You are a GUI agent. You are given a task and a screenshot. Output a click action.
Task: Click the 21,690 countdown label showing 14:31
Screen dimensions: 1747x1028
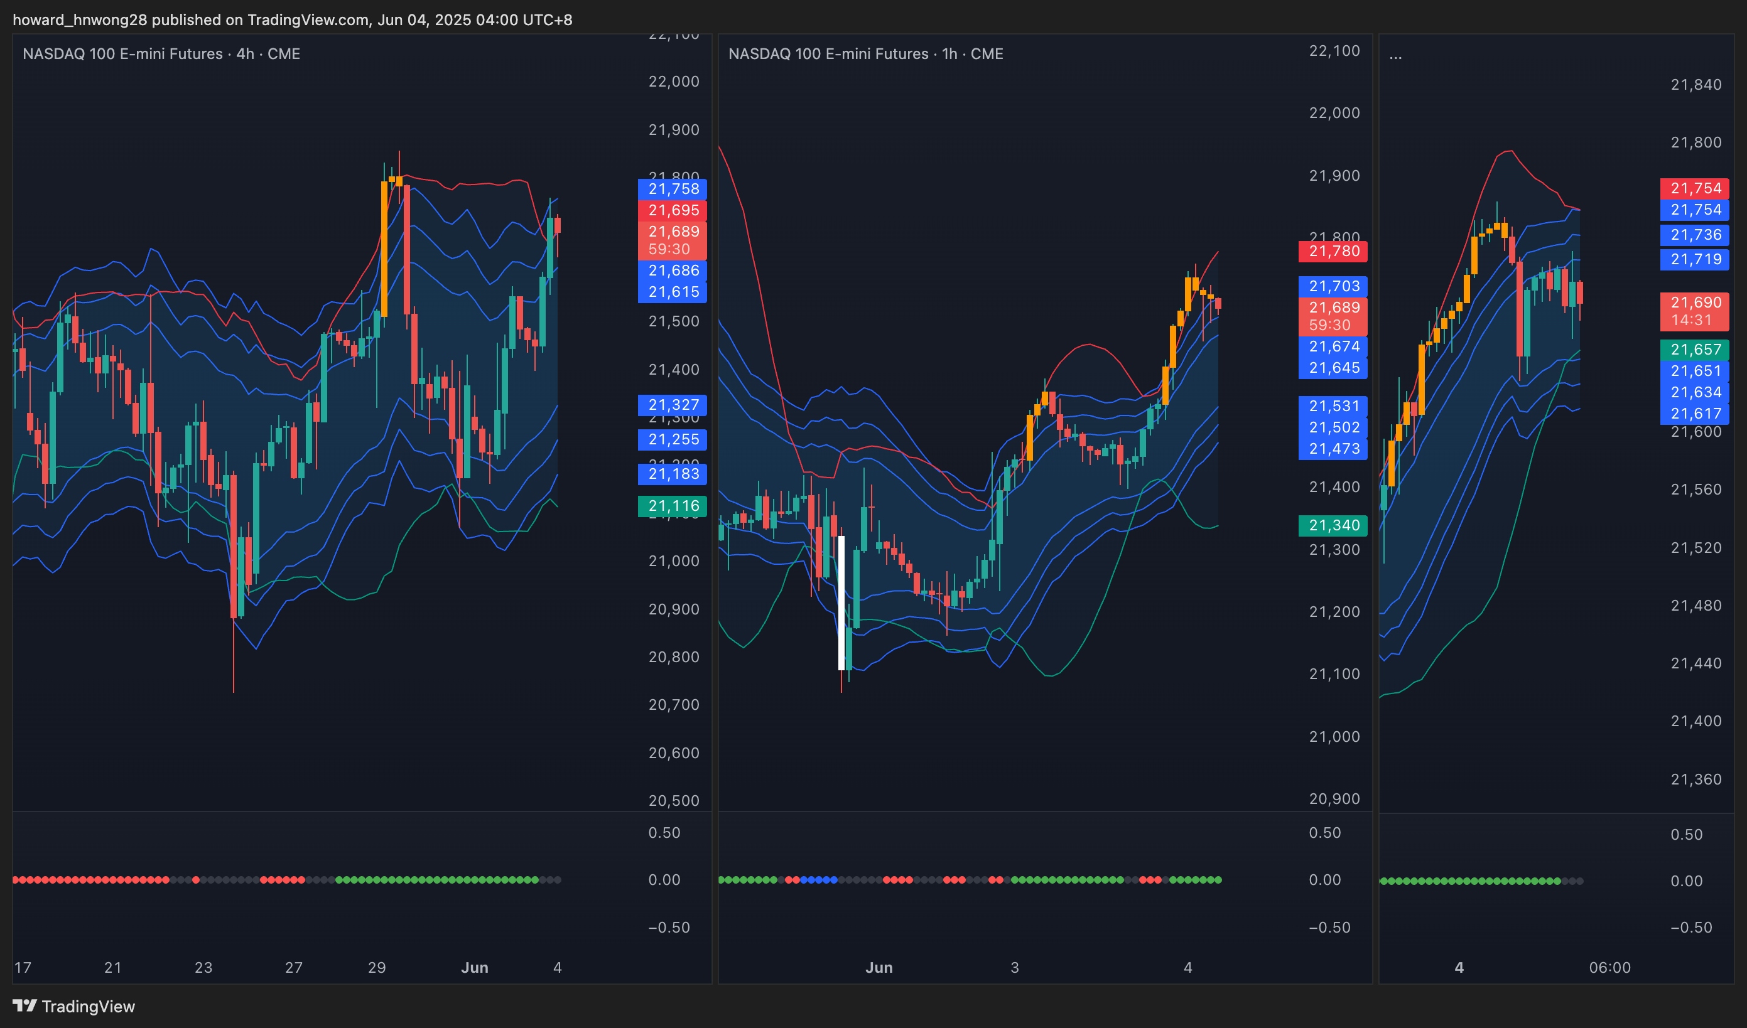click(1695, 311)
